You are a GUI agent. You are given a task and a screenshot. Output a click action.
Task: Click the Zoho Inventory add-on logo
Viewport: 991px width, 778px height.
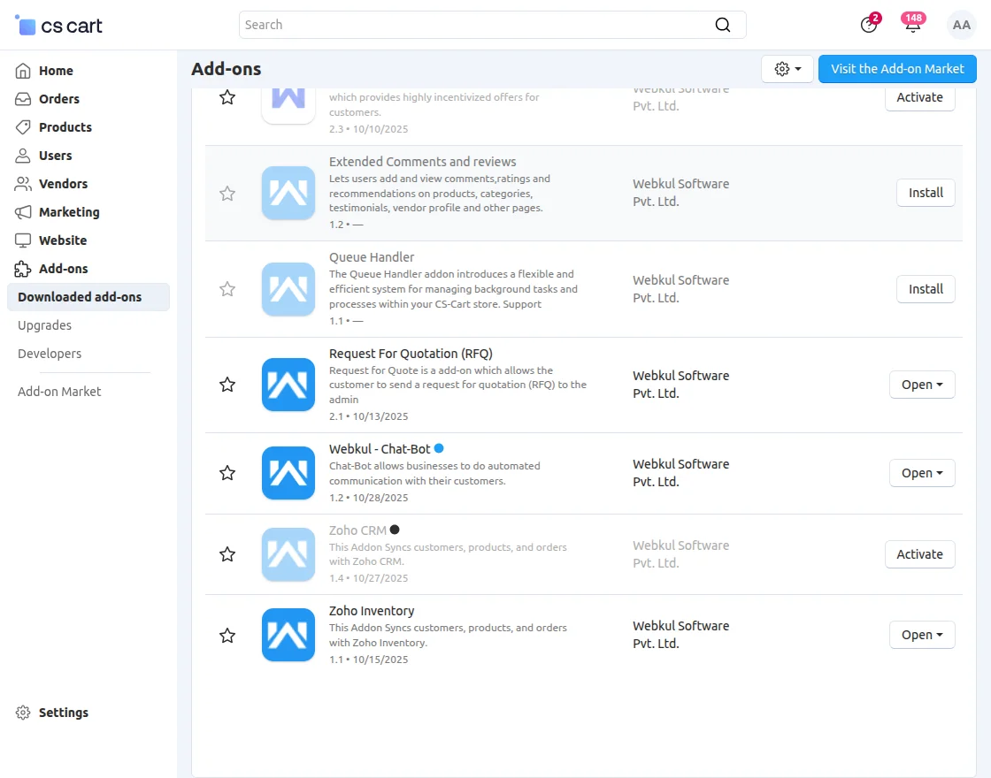288,635
